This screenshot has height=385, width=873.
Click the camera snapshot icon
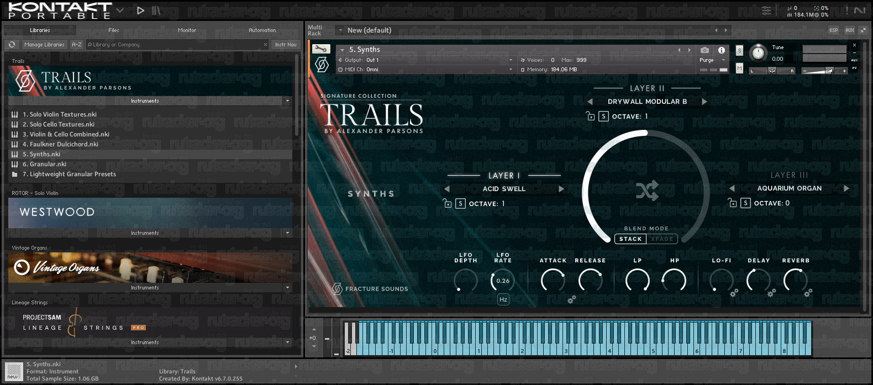[x=704, y=50]
